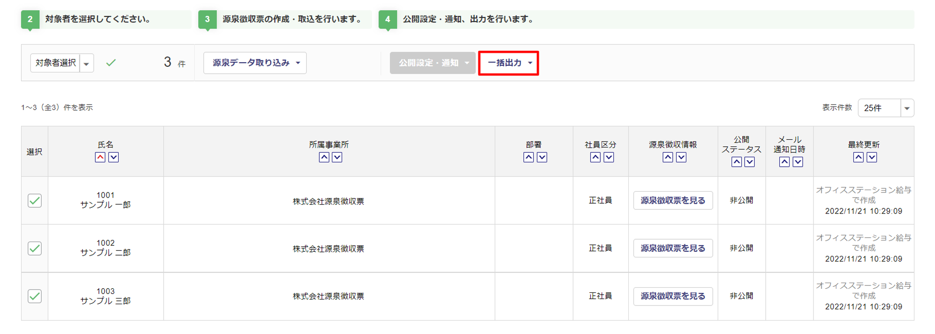
Task: Open the 公開設定・通知 menu
Action: (432, 63)
